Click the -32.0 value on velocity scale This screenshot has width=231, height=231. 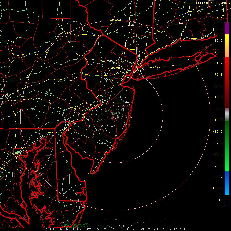(x=218, y=132)
